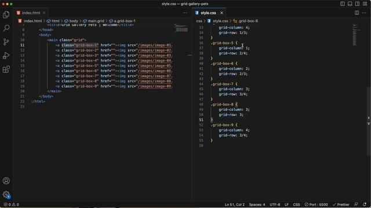Image resolution: width=371 pixels, height=208 pixels.
Task: Click errors and warnings status indicator
Action: pos(11,205)
